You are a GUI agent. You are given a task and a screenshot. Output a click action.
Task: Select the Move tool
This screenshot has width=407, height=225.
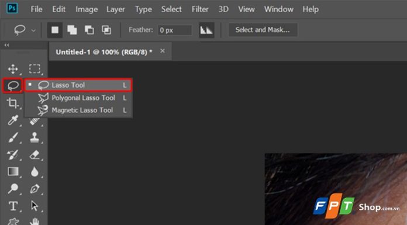coord(13,69)
